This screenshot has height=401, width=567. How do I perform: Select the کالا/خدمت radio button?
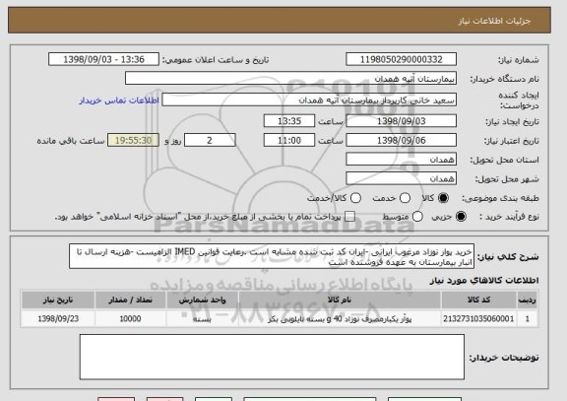coord(355,198)
